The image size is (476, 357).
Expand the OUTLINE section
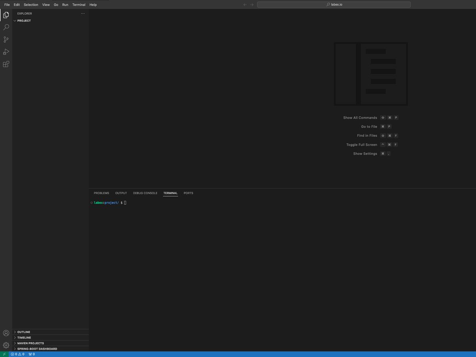coord(23,332)
